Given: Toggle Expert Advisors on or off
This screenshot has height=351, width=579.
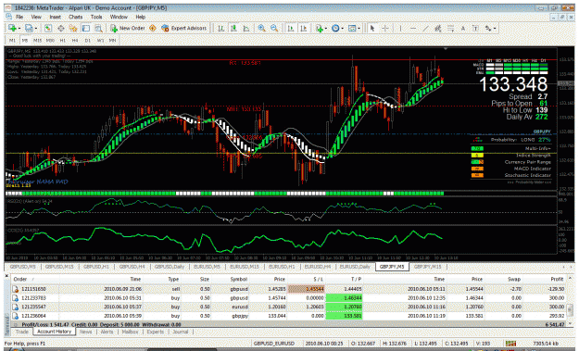Looking at the screenshot, I should coord(184,28).
